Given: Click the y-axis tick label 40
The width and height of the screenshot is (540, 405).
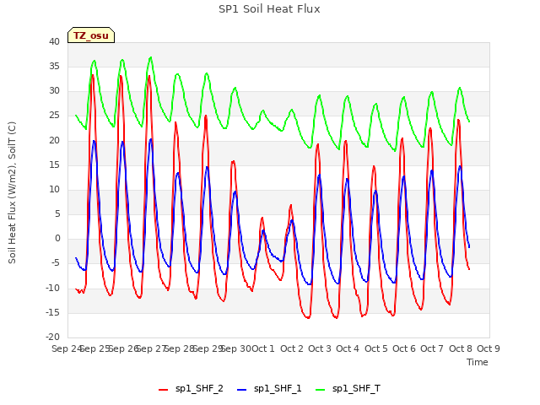Looking at the screenshot, I should click(x=54, y=41).
